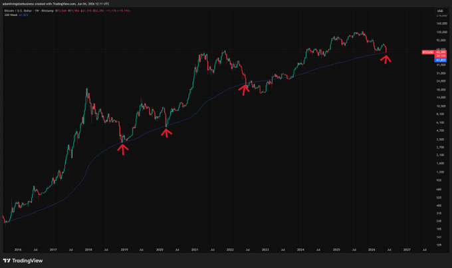Click the 120,000 price scale label

441,32
